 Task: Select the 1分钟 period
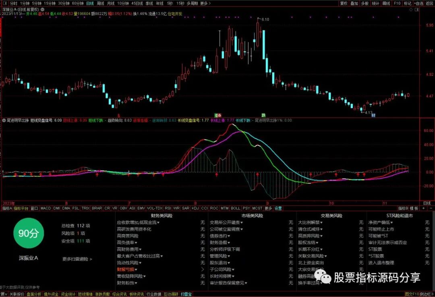pyautogui.click(x=25, y=3)
